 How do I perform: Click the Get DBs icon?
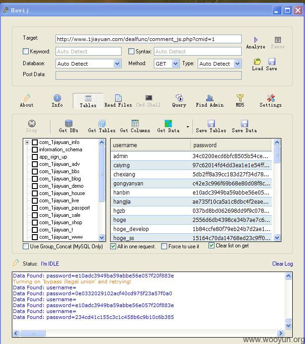click(x=69, y=123)
